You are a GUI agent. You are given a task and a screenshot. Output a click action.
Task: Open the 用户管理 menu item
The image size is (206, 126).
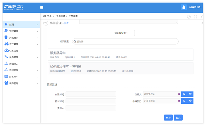21,83
